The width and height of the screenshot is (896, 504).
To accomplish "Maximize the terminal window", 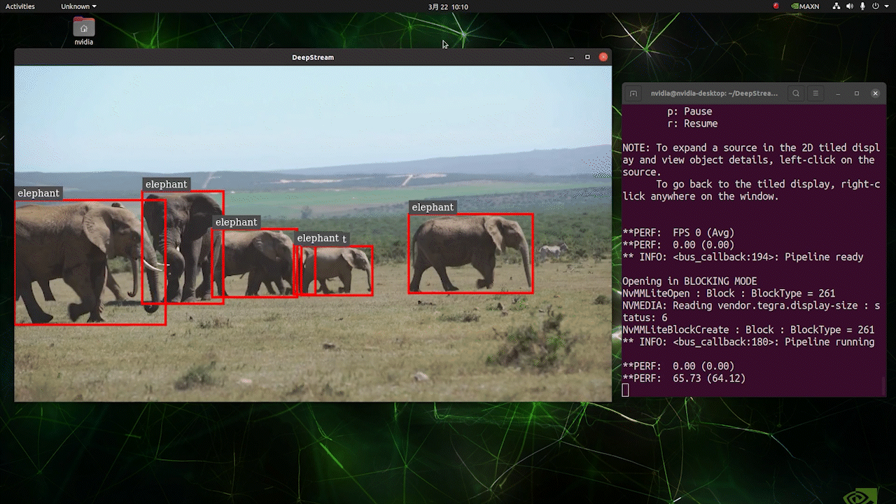I will (856, 93).
